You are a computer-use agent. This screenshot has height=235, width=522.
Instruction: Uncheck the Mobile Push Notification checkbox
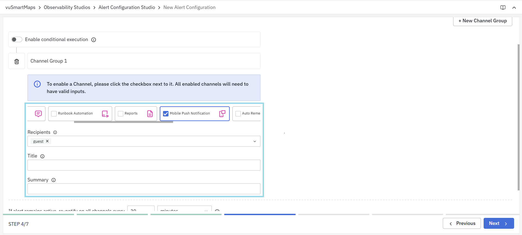165,114
